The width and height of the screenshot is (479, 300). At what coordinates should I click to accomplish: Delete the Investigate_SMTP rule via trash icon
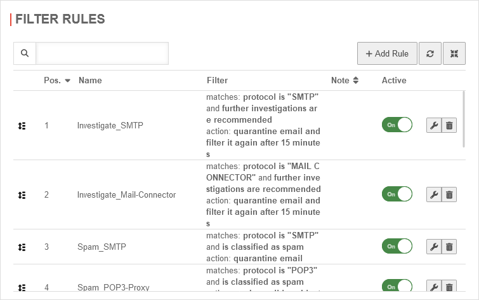[449, 125]
